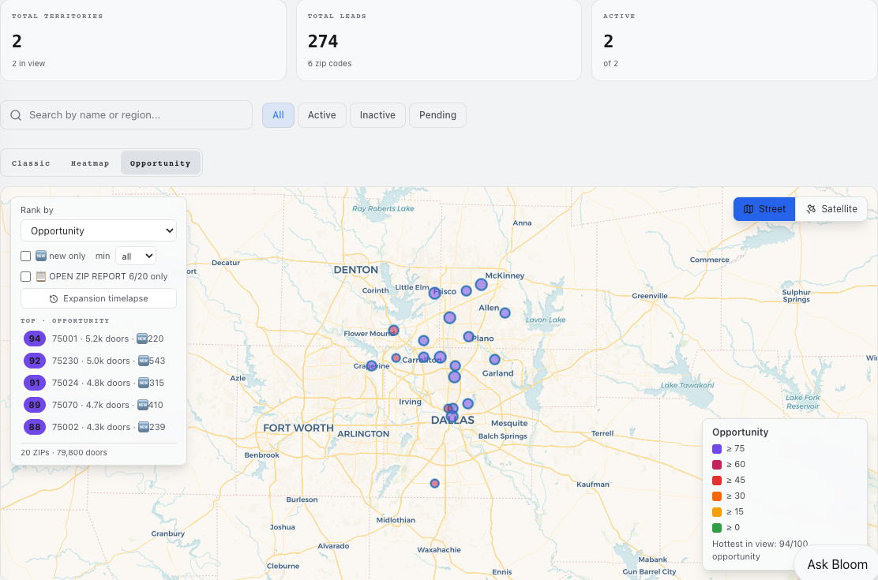Select the 75230 · 5.0k doors row
Screen dimensions: 878x580
(99, 361)
